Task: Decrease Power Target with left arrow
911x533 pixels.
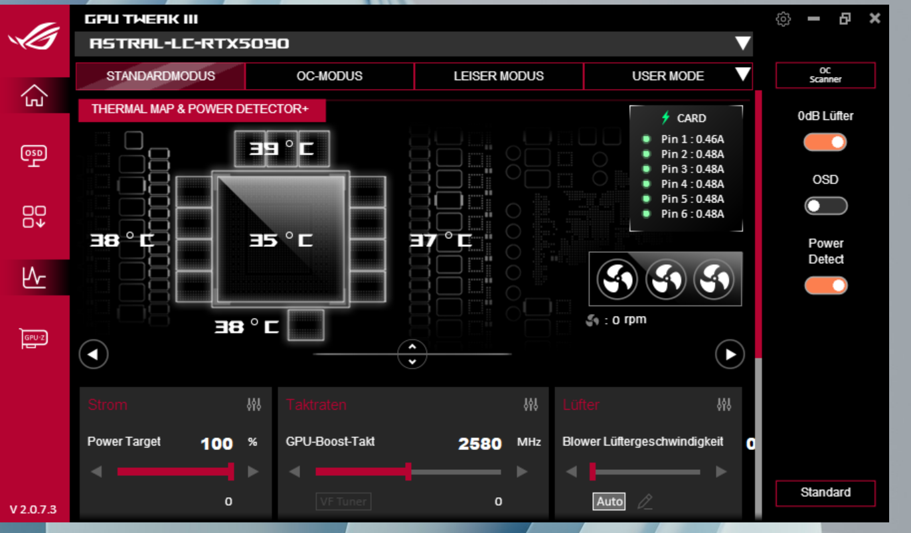Action: [x=97, y=472]
